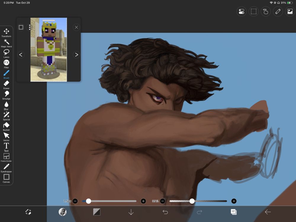Increase brush thickness with plus button

tap(143, 201)
